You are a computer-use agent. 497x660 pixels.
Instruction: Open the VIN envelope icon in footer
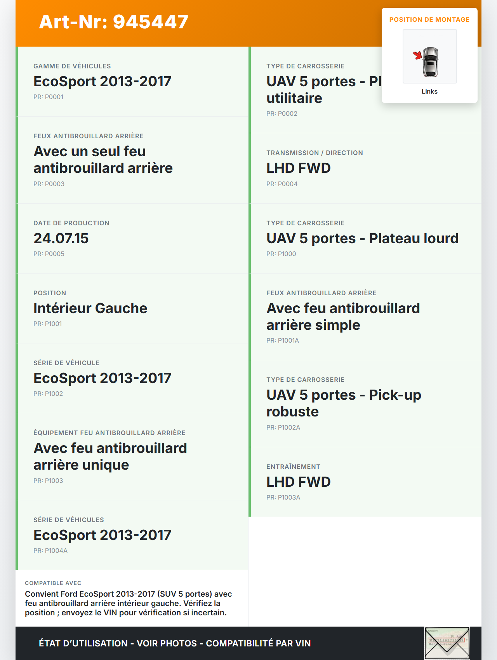click(x=447, y=643)
